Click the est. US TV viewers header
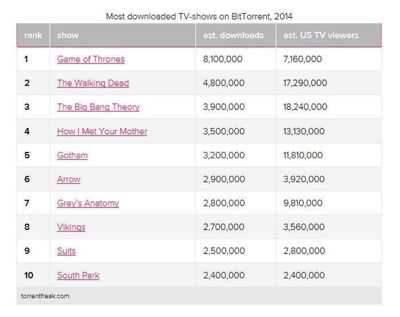The height and width of the screenshot is (317, 400). (321, 35)
